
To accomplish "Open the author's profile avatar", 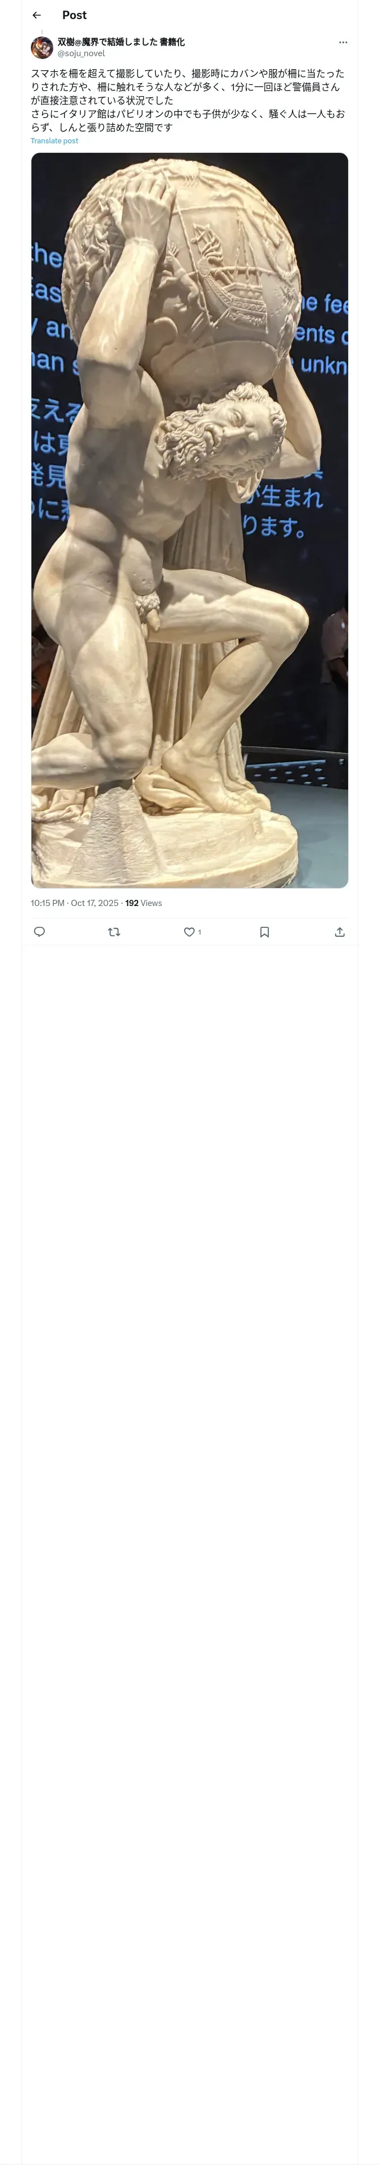I will pyautogui.click(x=42, y=47).
